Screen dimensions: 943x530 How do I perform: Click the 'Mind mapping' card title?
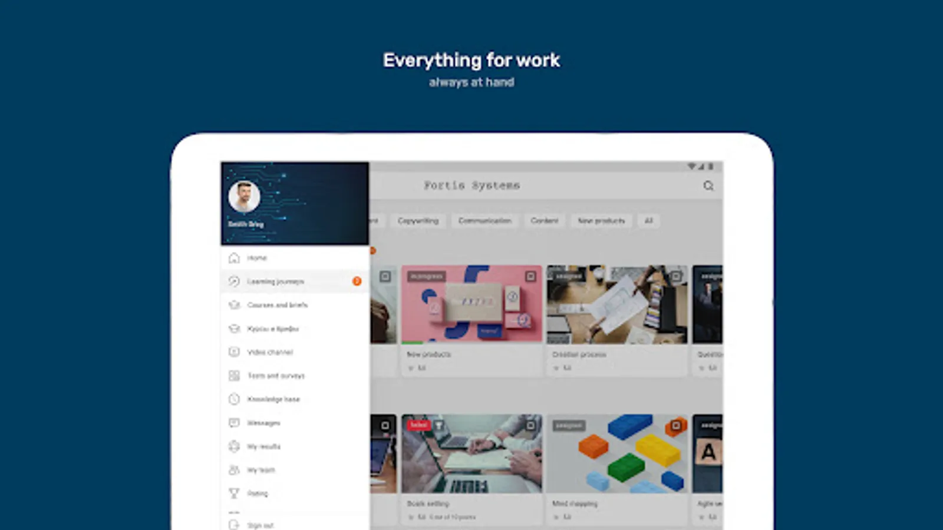pyautogui.click(x=575, y=503)
